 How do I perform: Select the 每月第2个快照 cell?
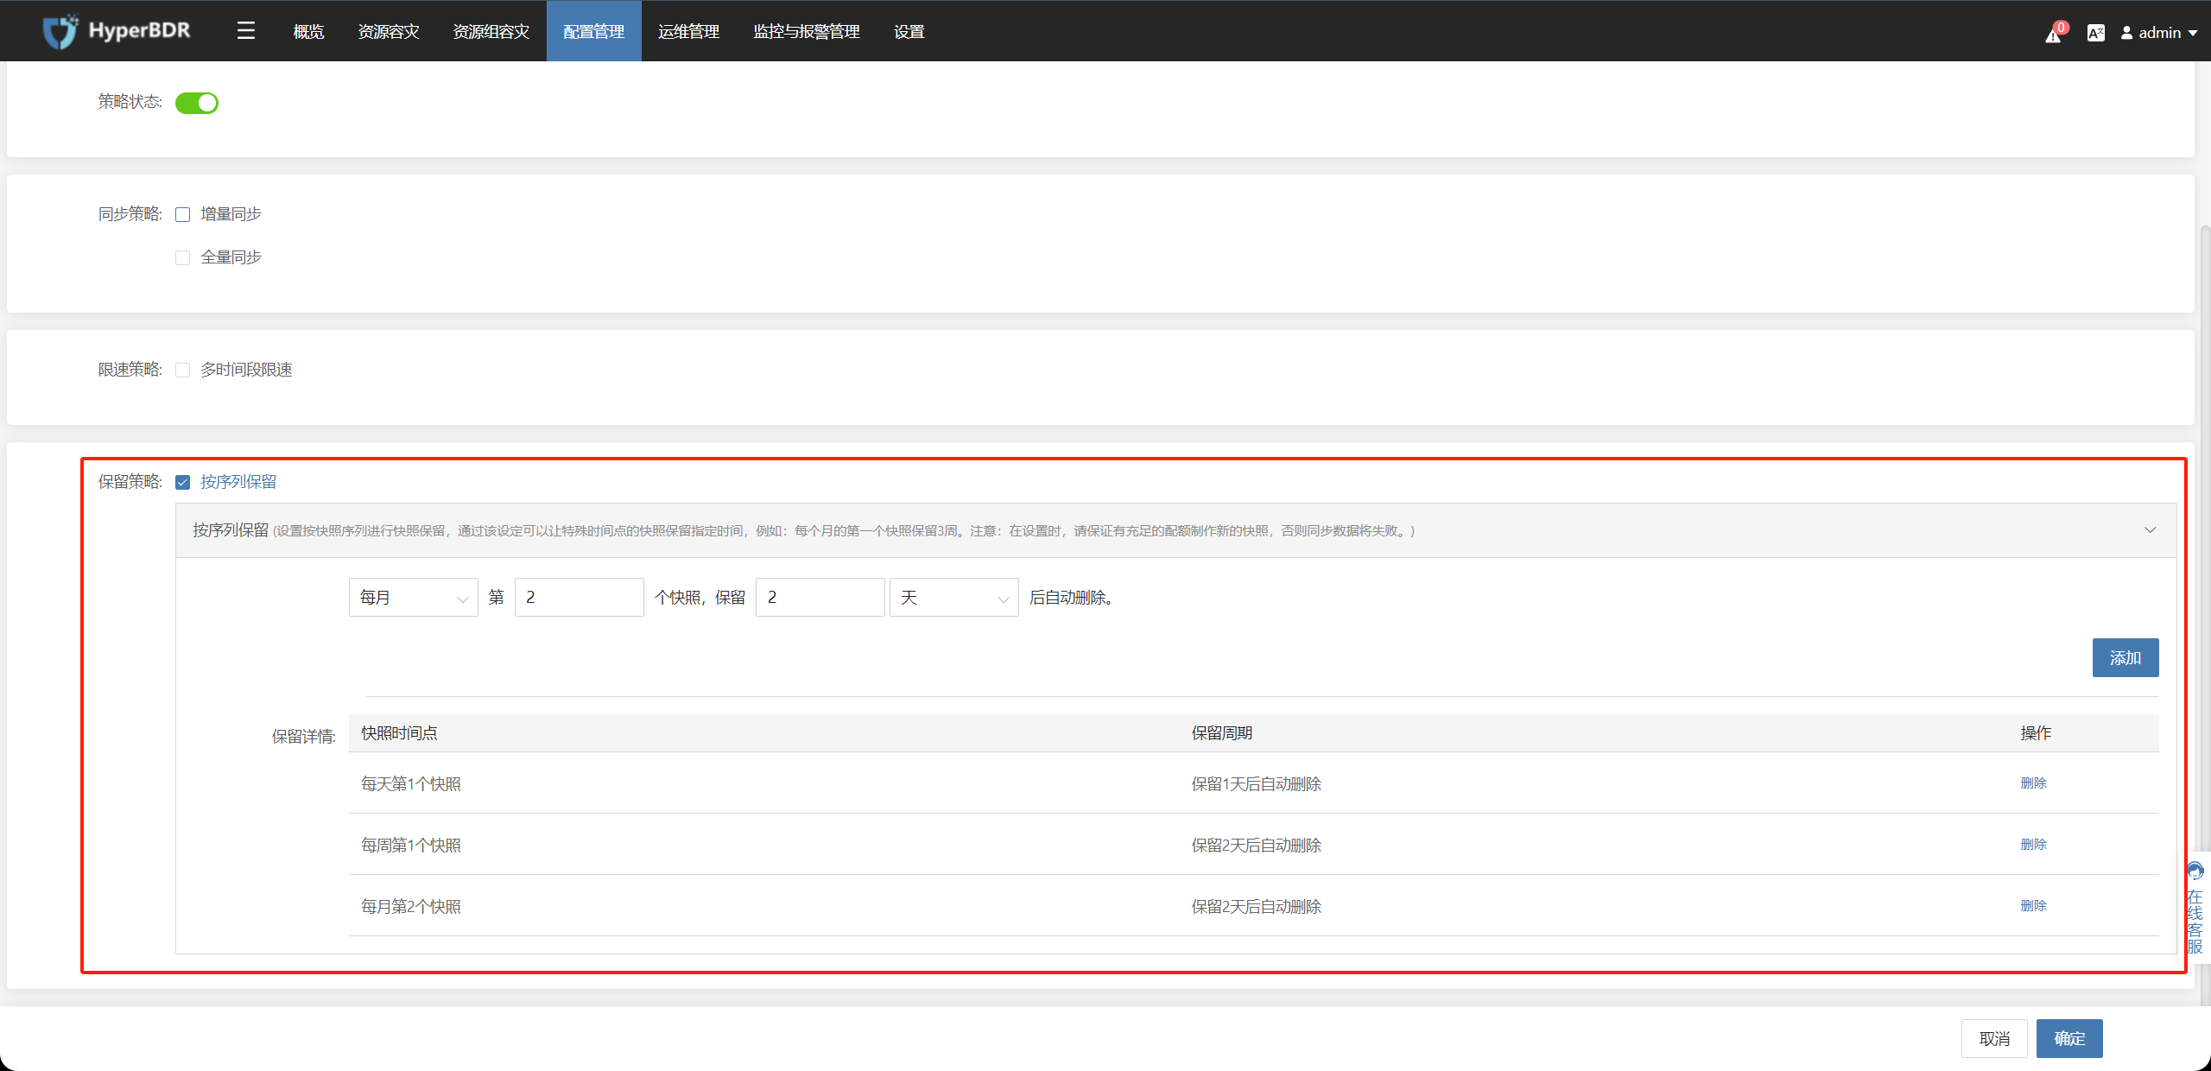point(411,906)
